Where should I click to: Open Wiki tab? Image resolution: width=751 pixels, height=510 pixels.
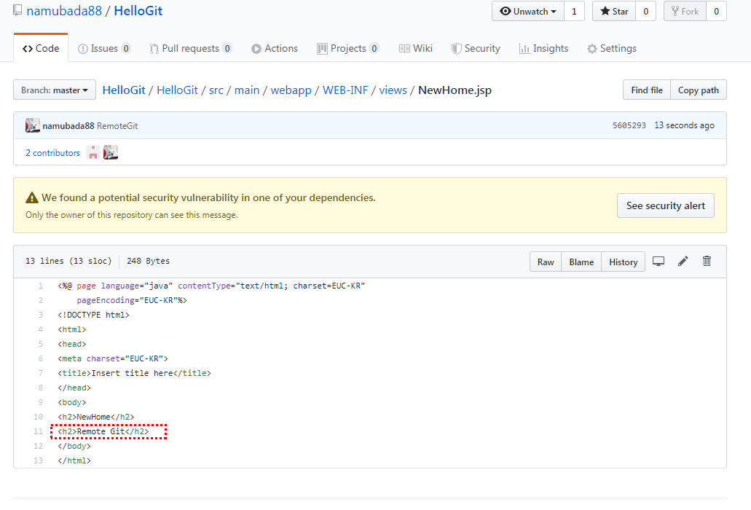(416, 48)
